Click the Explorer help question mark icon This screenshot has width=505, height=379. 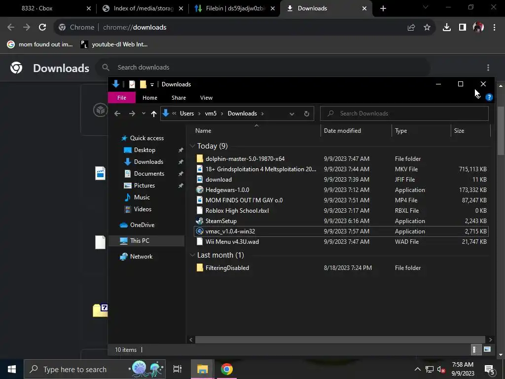pos(489,97)
